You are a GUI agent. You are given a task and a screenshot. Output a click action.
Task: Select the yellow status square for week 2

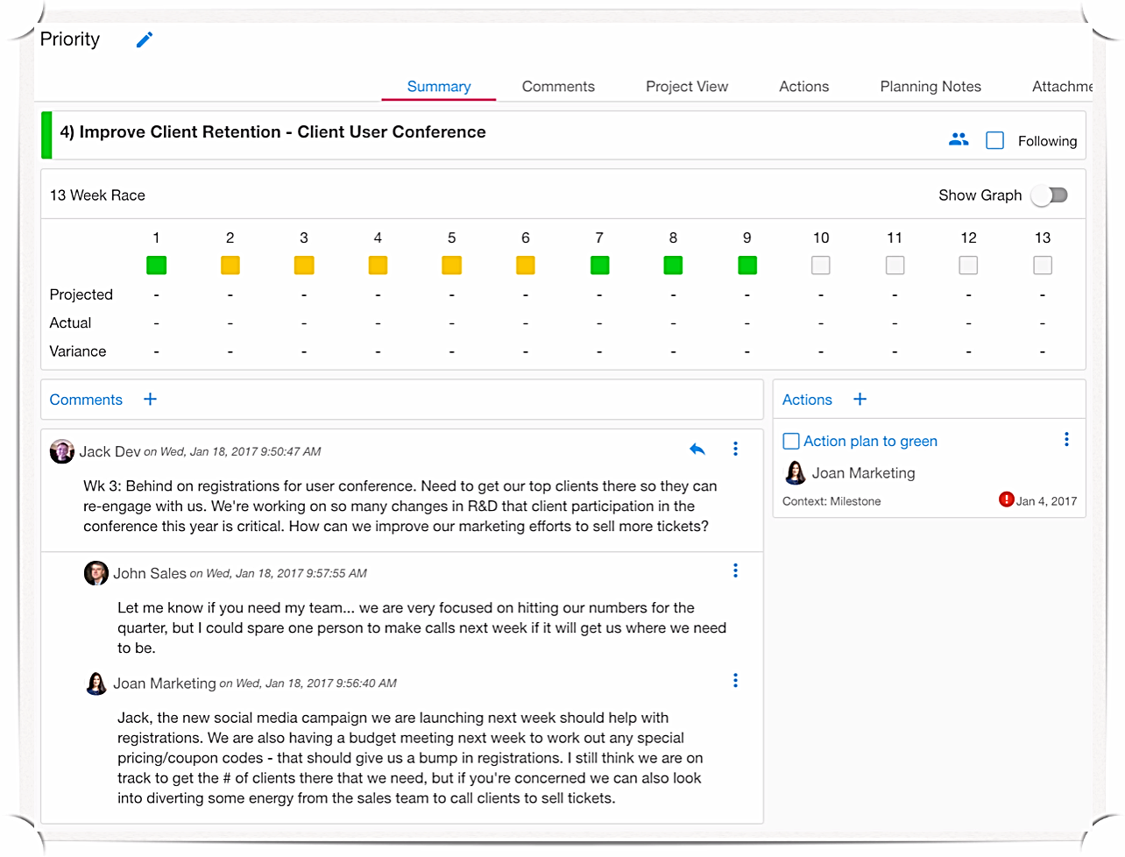[230, 265]
